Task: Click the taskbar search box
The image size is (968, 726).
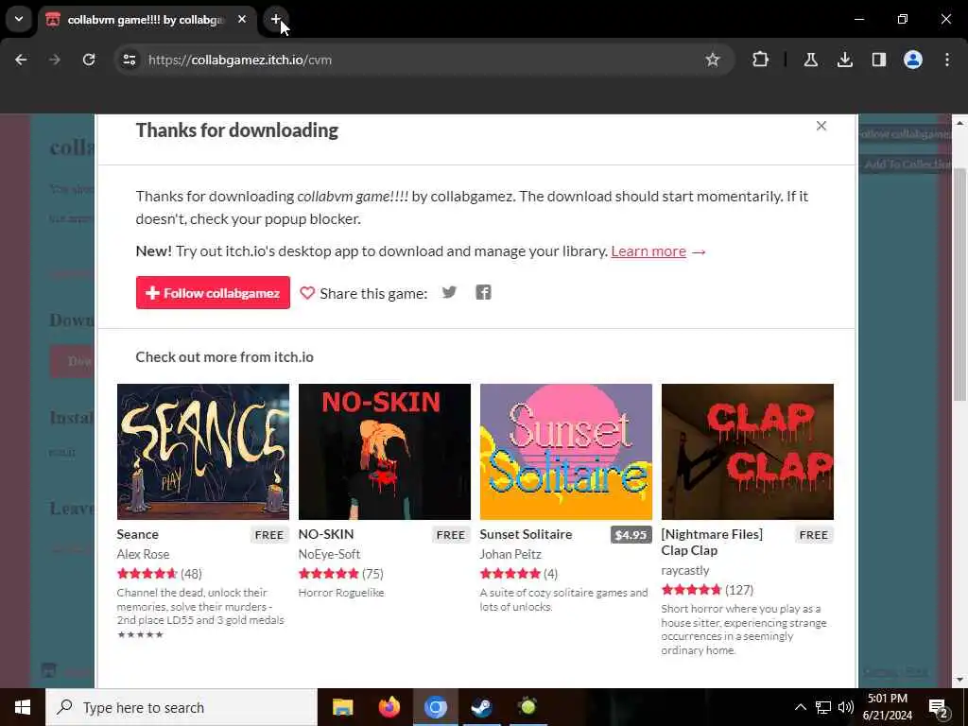Action: tap(181, 707)
